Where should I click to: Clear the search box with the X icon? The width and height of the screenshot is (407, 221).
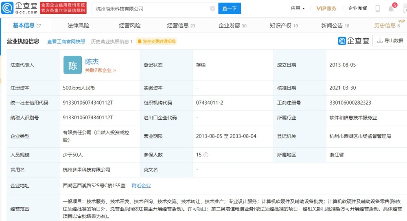tap(212, 9)
